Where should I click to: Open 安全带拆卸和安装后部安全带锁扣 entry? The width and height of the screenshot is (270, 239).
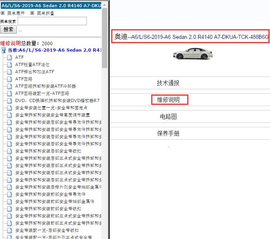48,151
